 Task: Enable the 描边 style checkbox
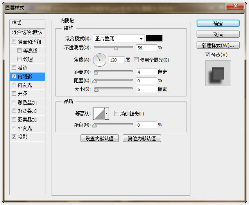click(x=14, y=68)
